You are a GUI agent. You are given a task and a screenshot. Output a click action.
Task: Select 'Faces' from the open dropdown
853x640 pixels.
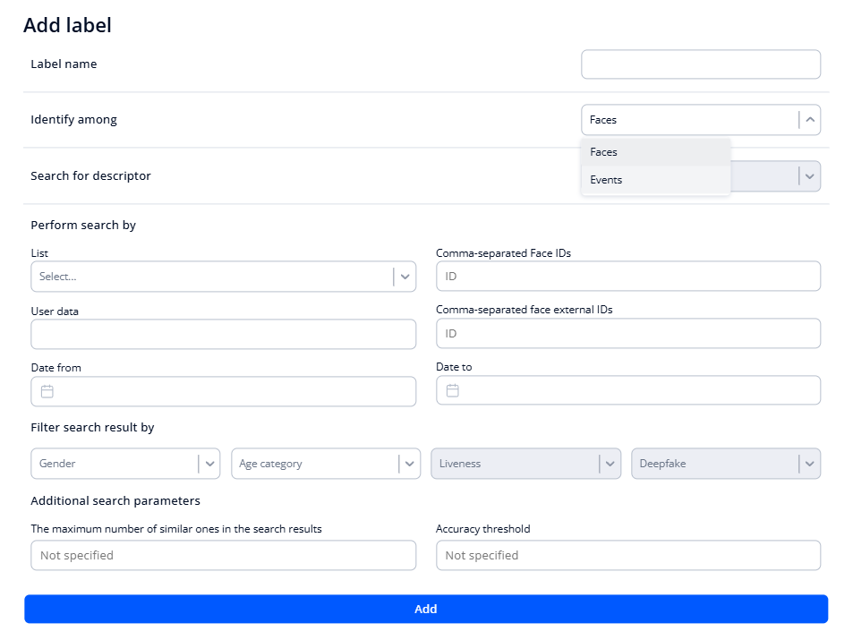click(655, 151)
